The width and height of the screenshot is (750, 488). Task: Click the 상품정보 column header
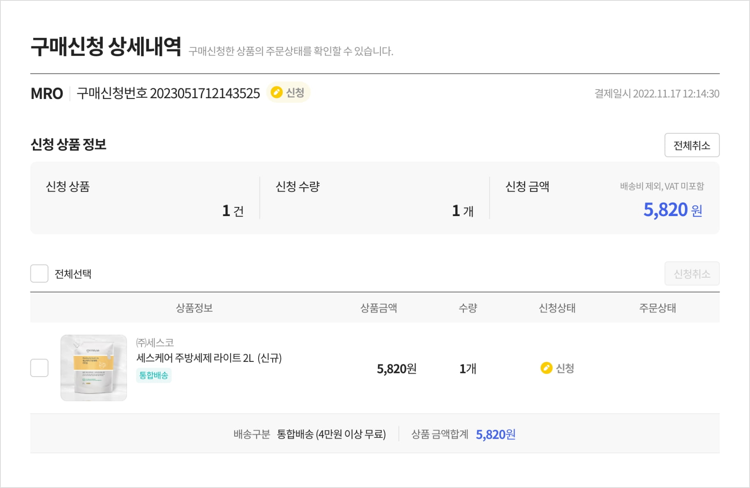click(x=194, y=308)
